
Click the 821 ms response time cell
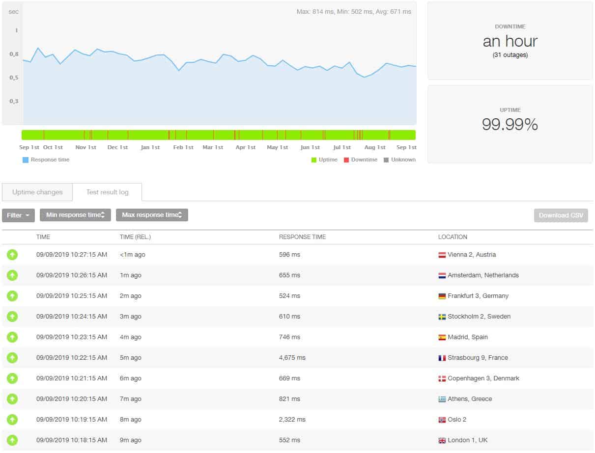(x=289, y=399)
